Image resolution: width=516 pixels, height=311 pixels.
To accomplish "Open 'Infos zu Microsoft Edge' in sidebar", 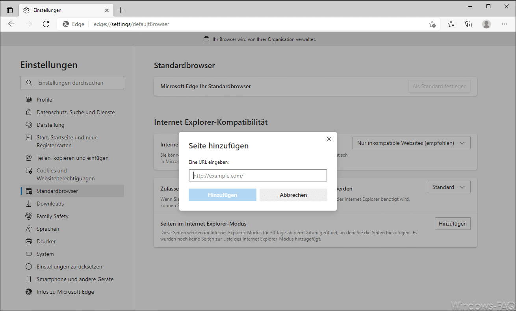I will point(65,292).
